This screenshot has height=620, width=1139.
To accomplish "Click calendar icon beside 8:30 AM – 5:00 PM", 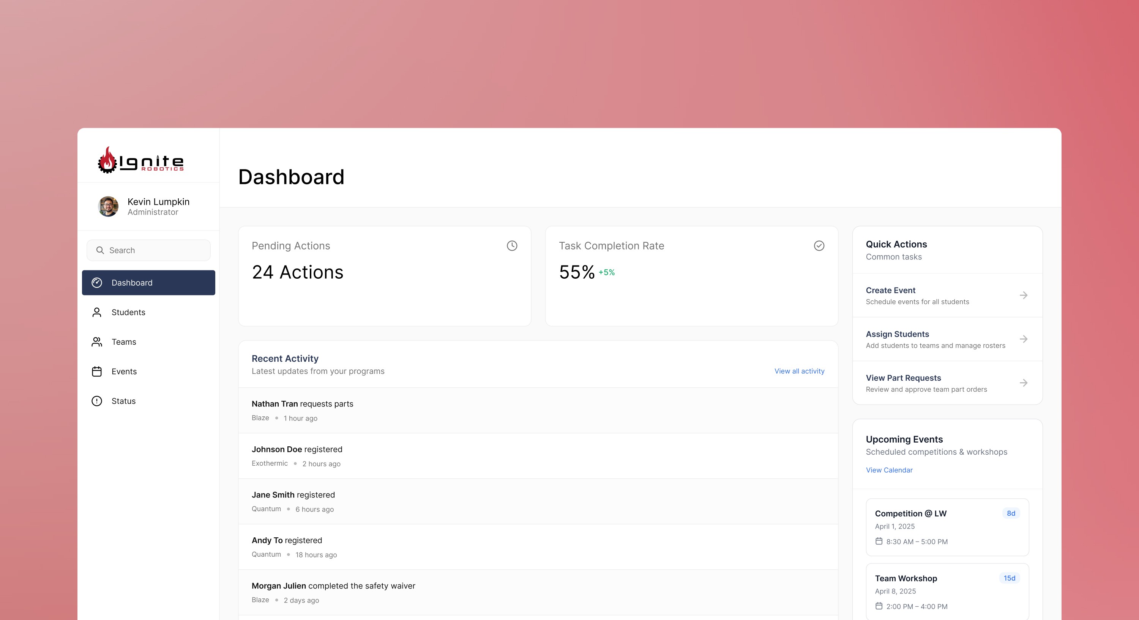I will 879,542.
